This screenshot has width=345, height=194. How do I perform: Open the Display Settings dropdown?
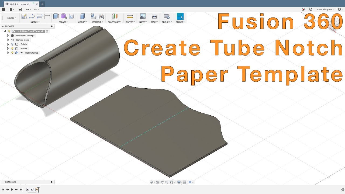[179, 182]
